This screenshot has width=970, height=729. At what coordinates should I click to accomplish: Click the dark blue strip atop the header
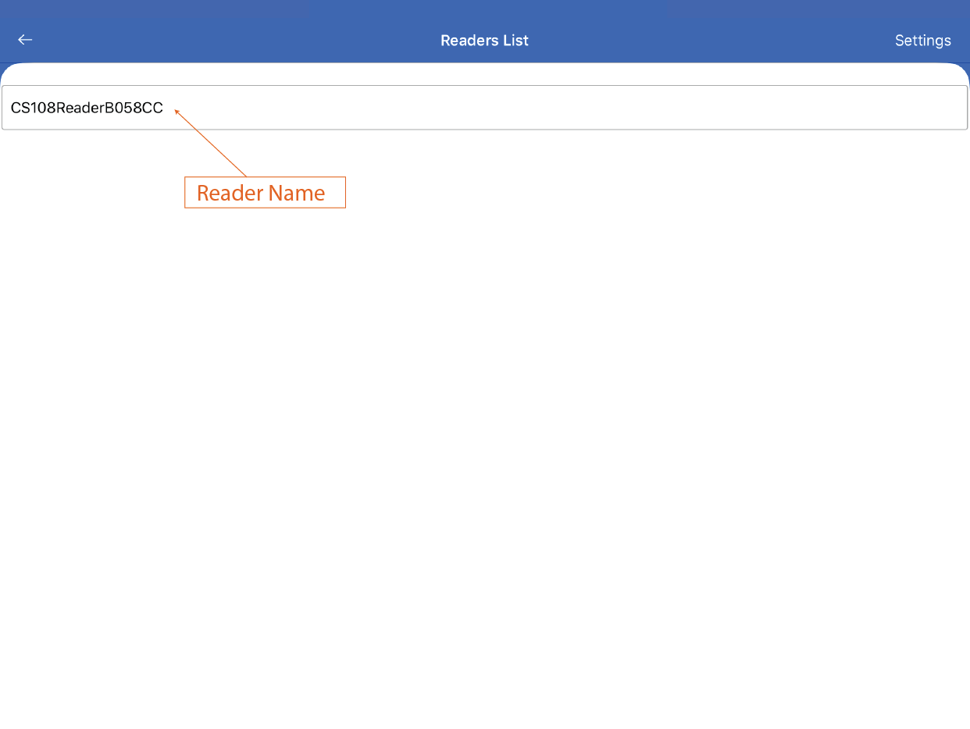tap(484, 8)
